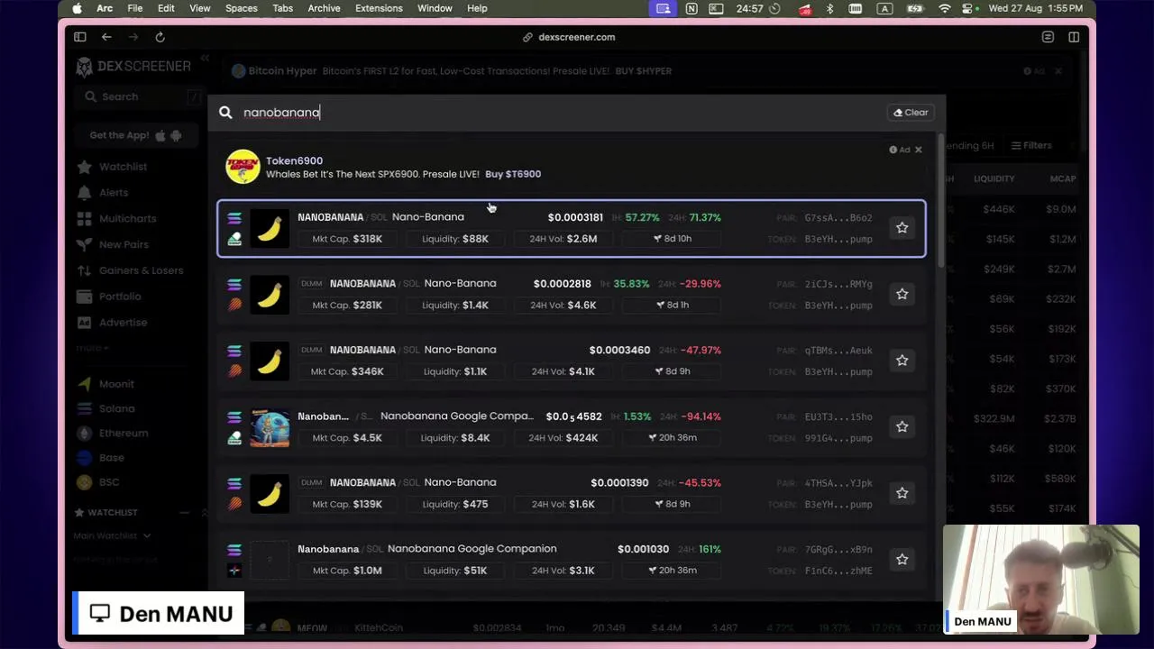Open the Advertise page

(x=123, y=323)
